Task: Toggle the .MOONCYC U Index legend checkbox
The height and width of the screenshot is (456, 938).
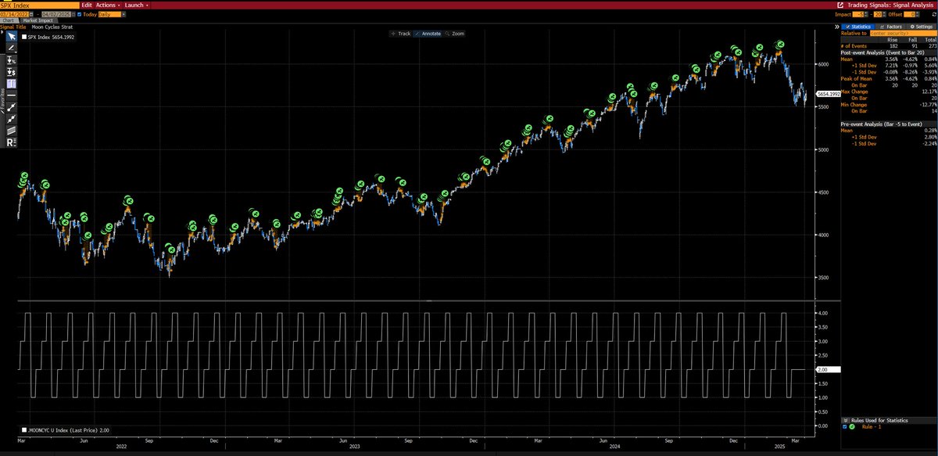Action: (x=24, y=429)
